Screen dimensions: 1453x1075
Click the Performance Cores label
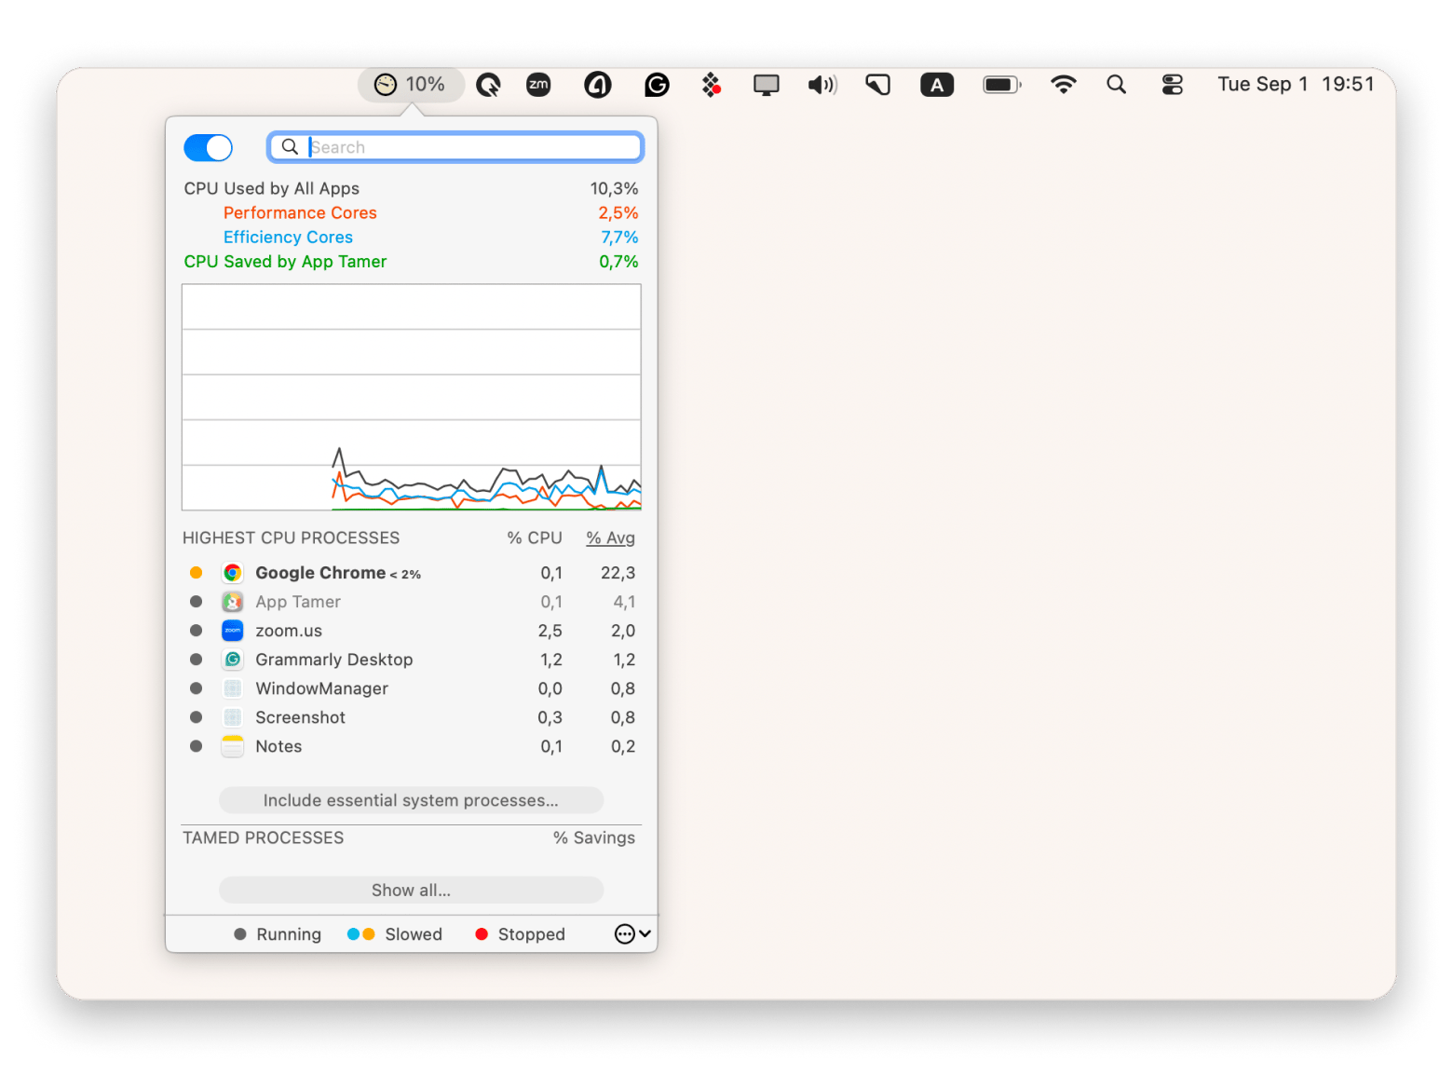(x=300, y=212)
